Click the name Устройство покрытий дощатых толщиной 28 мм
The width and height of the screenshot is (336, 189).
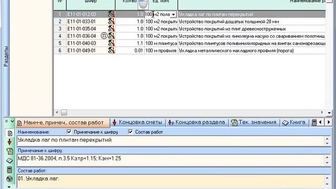(x=229, y=22)
